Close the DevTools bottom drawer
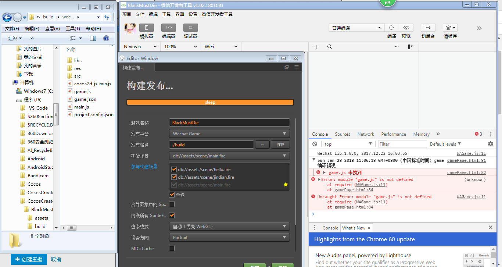 click(491, 228)
